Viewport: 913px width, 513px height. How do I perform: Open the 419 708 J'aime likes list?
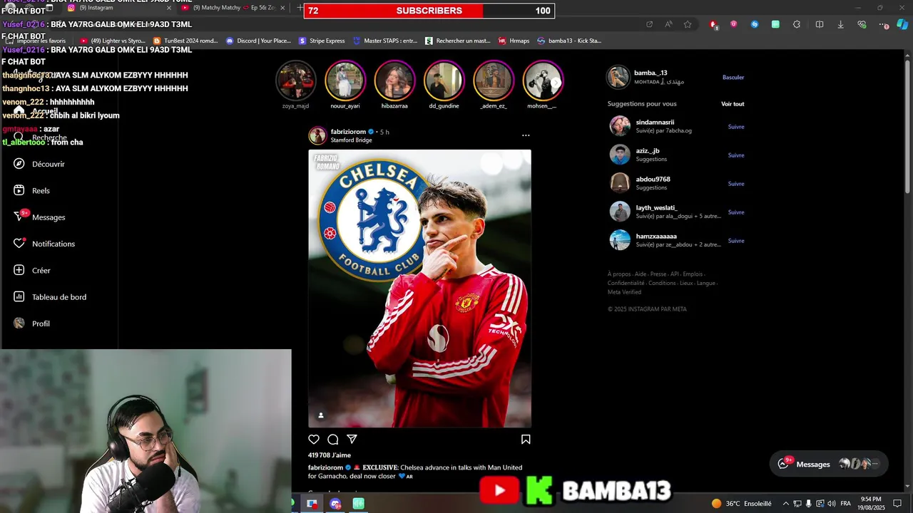330,455
